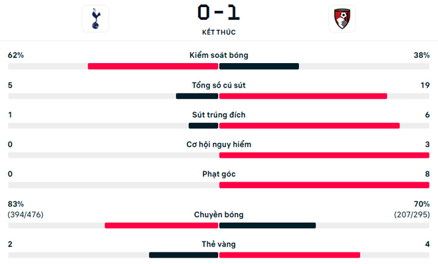Click the red Cơ hội nguy hiểm bar
Screen dimensions: 438x264
pos(324,155)
